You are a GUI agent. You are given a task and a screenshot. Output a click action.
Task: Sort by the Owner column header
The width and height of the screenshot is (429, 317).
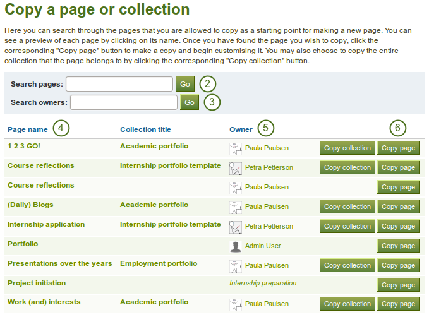pos(241,129)
